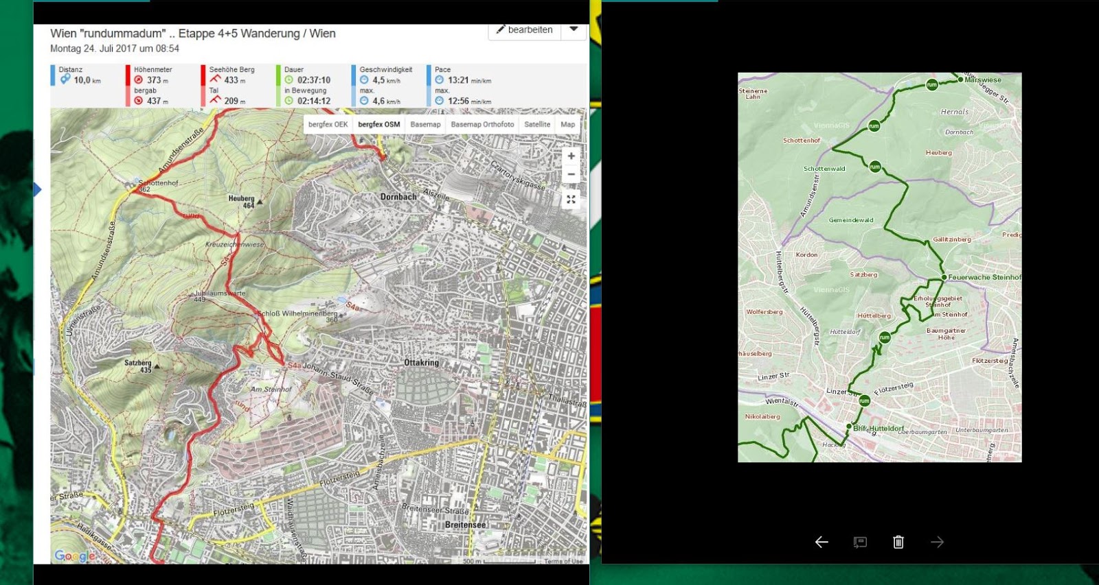Click the Dornbach label on the map
The height and width of the screenshot is (585, 1099).
tap(398, 197)
